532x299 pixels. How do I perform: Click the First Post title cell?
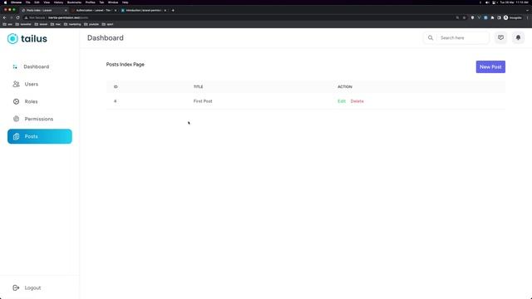tap(203, 101)
